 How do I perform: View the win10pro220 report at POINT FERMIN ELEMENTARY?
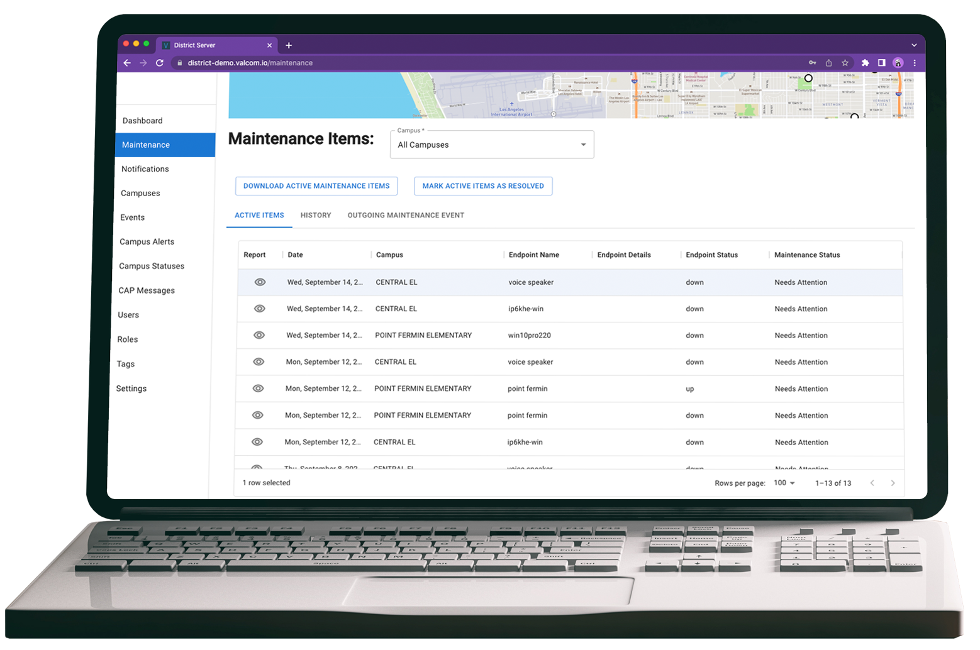(259, 335)
